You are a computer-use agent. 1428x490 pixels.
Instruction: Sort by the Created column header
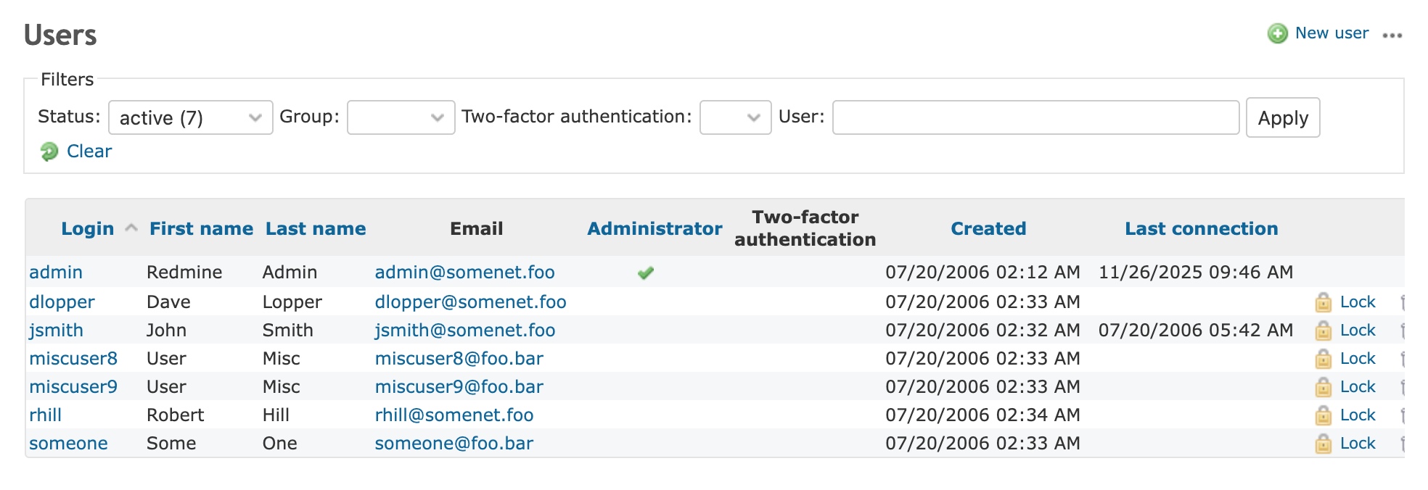click(x=988, y=229)
